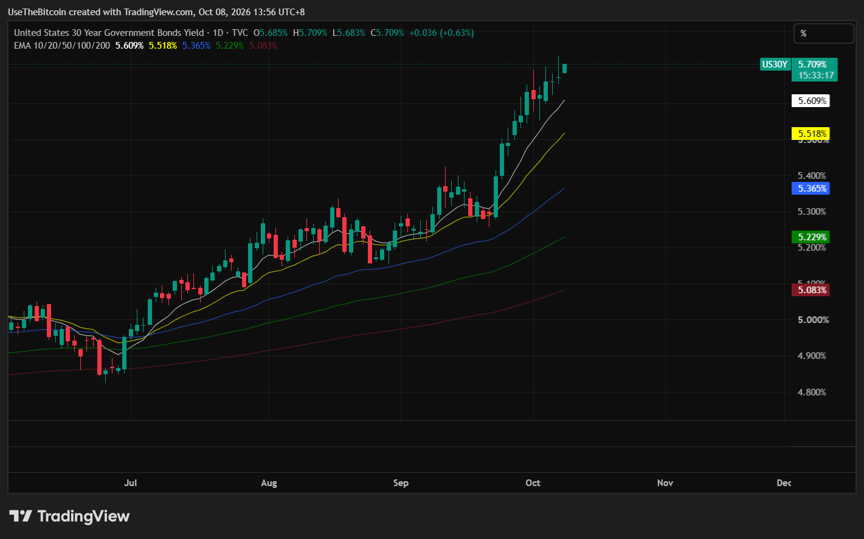
Task: Click the Aug label on the time axis
Action: point(269,483)
